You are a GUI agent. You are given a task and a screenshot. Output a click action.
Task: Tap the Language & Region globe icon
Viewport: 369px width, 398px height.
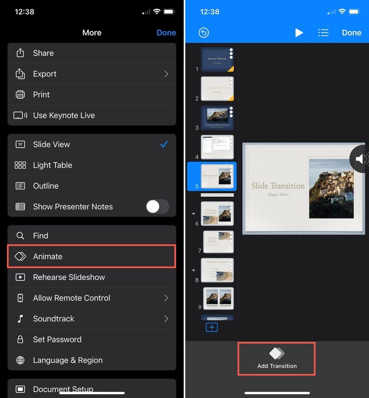[x=20, y=360]
